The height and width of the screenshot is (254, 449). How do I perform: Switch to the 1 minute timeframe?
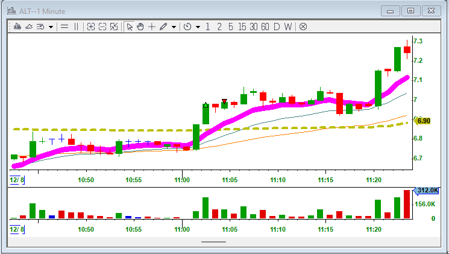coord(207,27)
